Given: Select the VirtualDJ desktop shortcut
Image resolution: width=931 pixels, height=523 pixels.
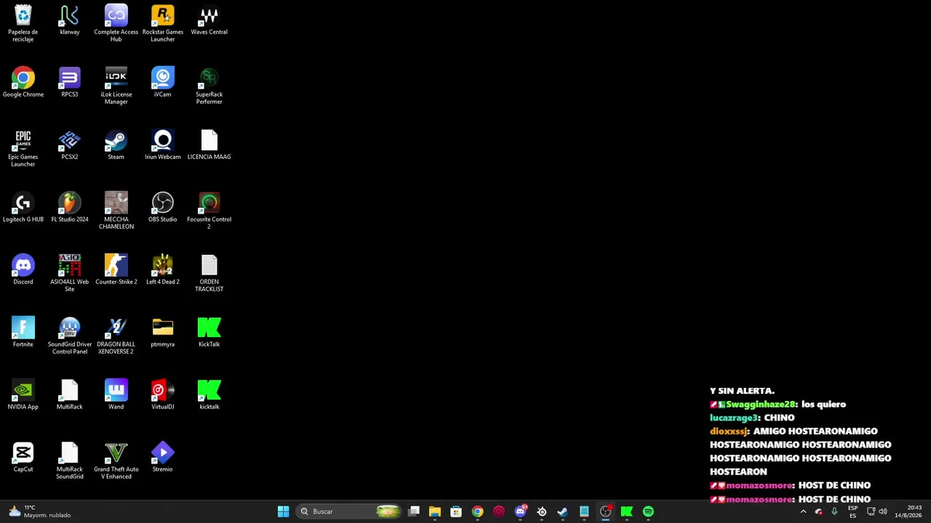Looking at the screenshot, I should point(163,395).
